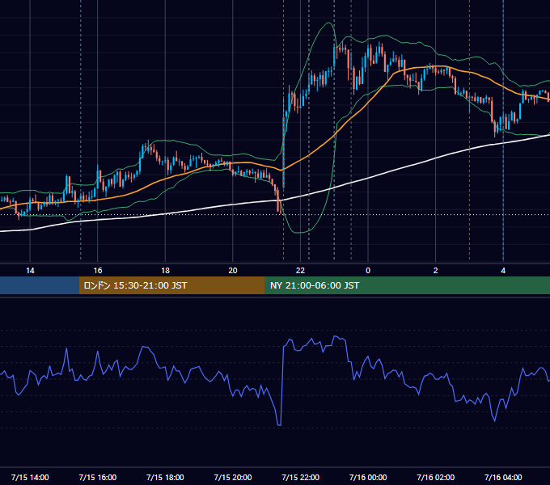The height and width of the screenshot is (485, 550).
Task: Click the 7/15 22:00 date label
Action: coord(300,477)
